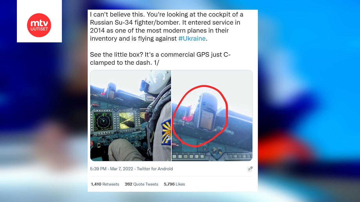
Task: Open the #Ukraine hashtag link
Action: point(192,38)
